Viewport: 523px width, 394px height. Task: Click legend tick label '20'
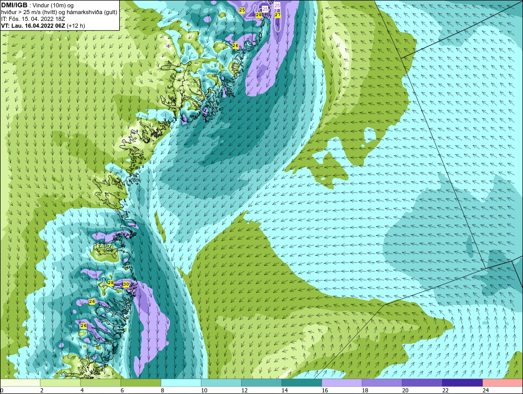click(x=405, y=390)
